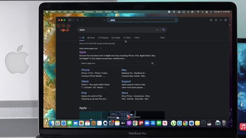Open Finder from the Dock
The height and width of the screenshot is (138, 246).
(52, 123)
